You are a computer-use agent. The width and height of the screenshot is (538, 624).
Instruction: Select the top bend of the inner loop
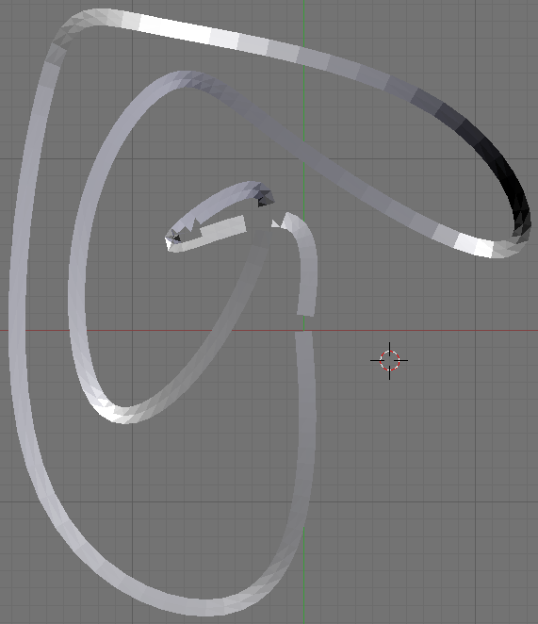pos(179,79)
